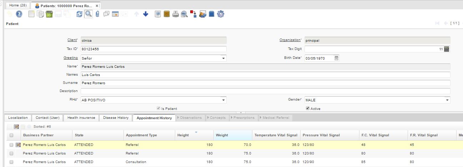Switch to the Disease History tab
This screenshot has width=463, height=167.
tap(116, 118)
